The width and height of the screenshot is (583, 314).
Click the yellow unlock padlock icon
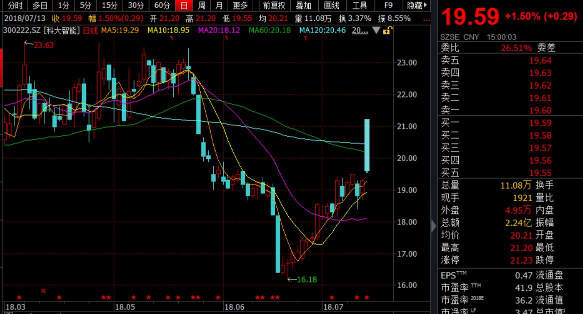tap(387, 30)
